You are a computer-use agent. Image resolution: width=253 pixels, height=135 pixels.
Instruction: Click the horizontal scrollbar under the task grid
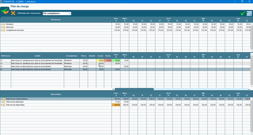pos(134,89)
